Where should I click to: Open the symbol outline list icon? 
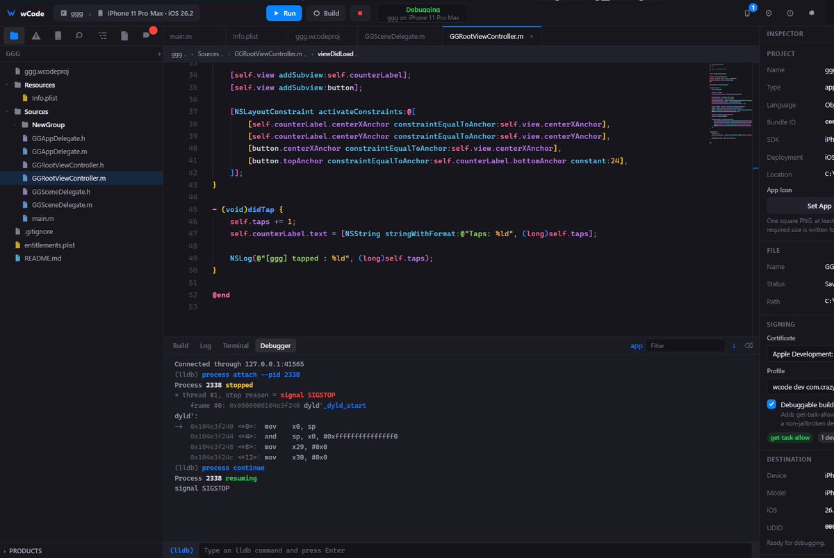pos(102,35)
